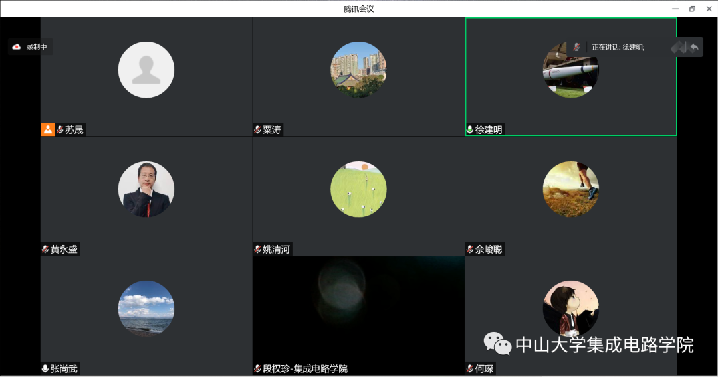The width and height of the screenshot is (718, 377).
Task: Click the muted mic icon beside 粟涛
Action: pos(257,130)
